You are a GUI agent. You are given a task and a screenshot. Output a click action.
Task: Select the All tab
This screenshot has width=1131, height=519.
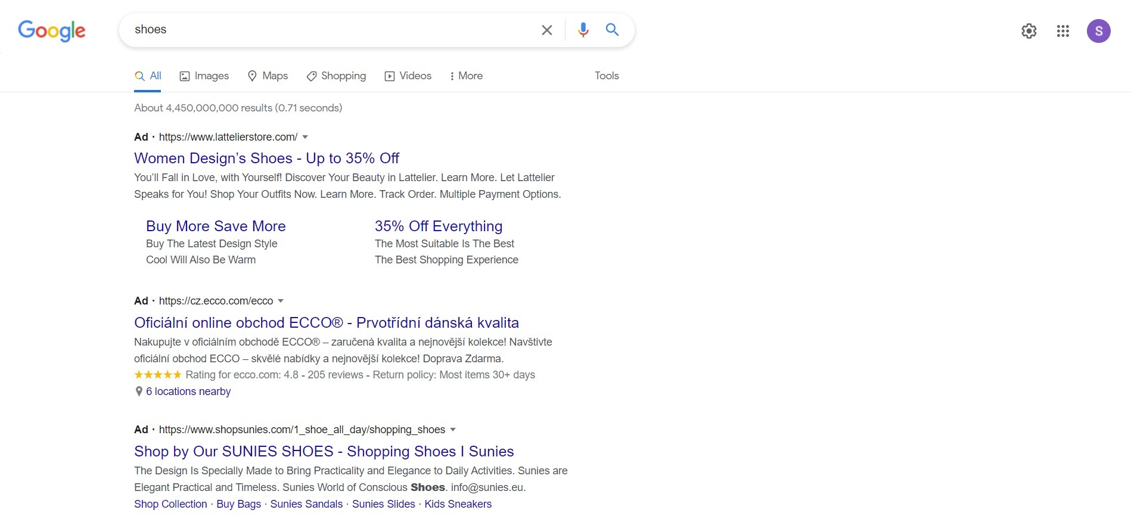coord(148,76)
